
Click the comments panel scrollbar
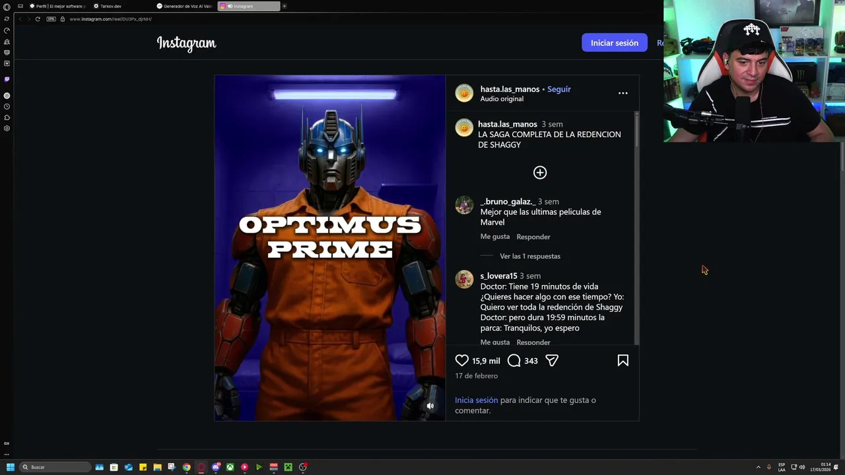tap(636, 228)
